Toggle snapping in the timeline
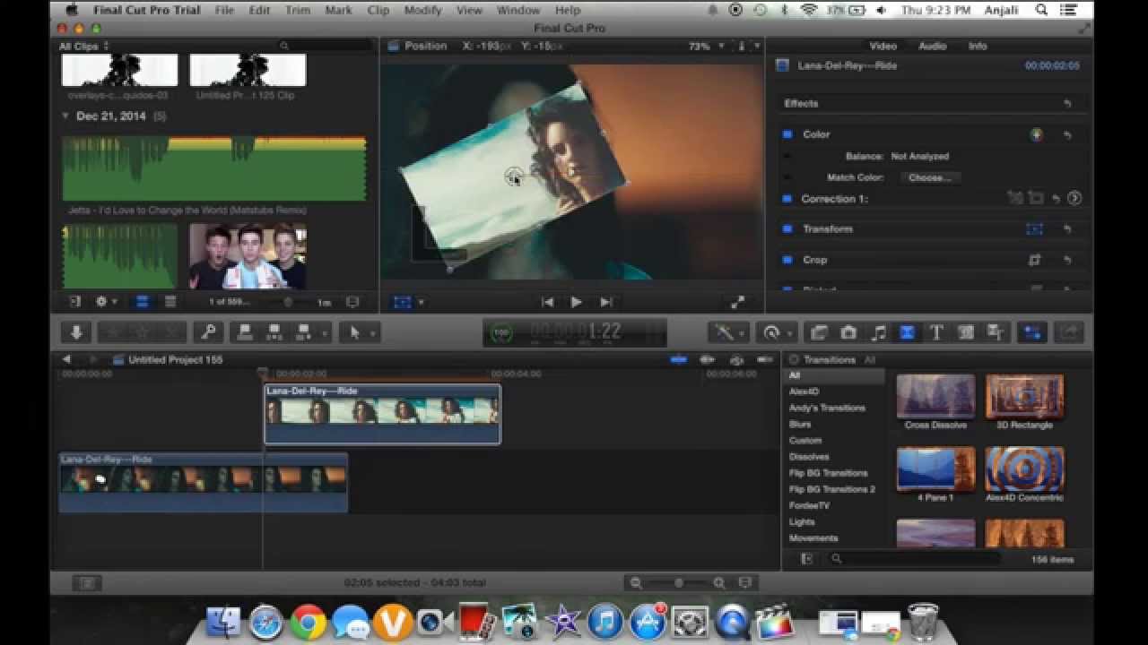 (x=763, y=360)
